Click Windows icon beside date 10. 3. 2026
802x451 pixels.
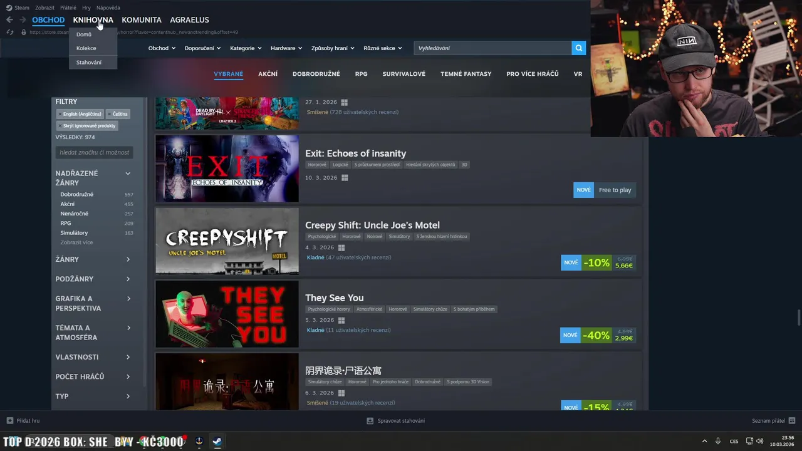(344, 178)
